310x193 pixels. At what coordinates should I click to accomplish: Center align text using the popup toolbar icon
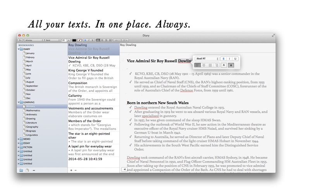(x=204, y=65)
